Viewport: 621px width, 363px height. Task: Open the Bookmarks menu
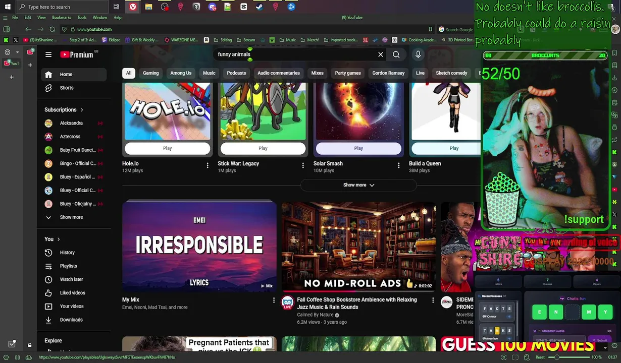click(x=62, y=18)
